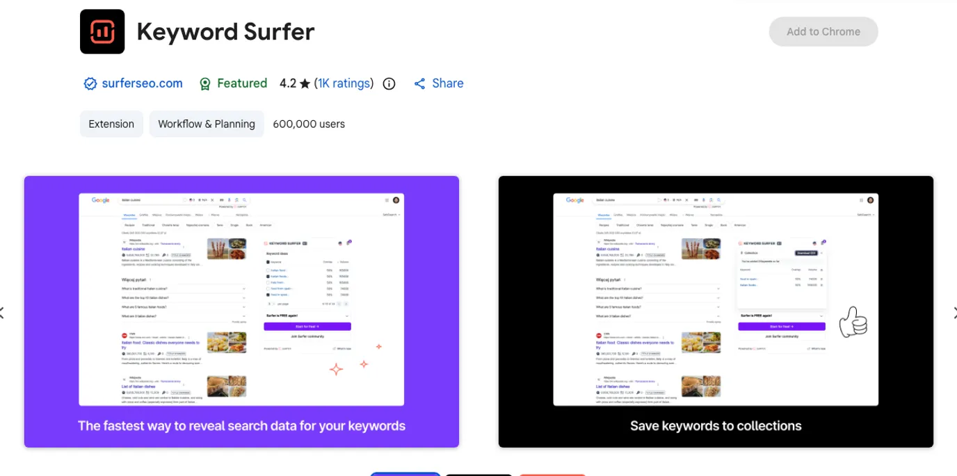Click the Share link text

pyautogui.click(x=448, y=83)
